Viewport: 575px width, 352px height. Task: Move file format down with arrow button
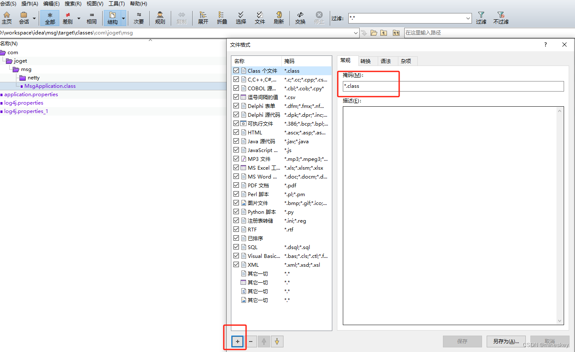pyautogui.click(x=277, y=341)
